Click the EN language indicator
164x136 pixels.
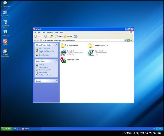tap(154, 129)
